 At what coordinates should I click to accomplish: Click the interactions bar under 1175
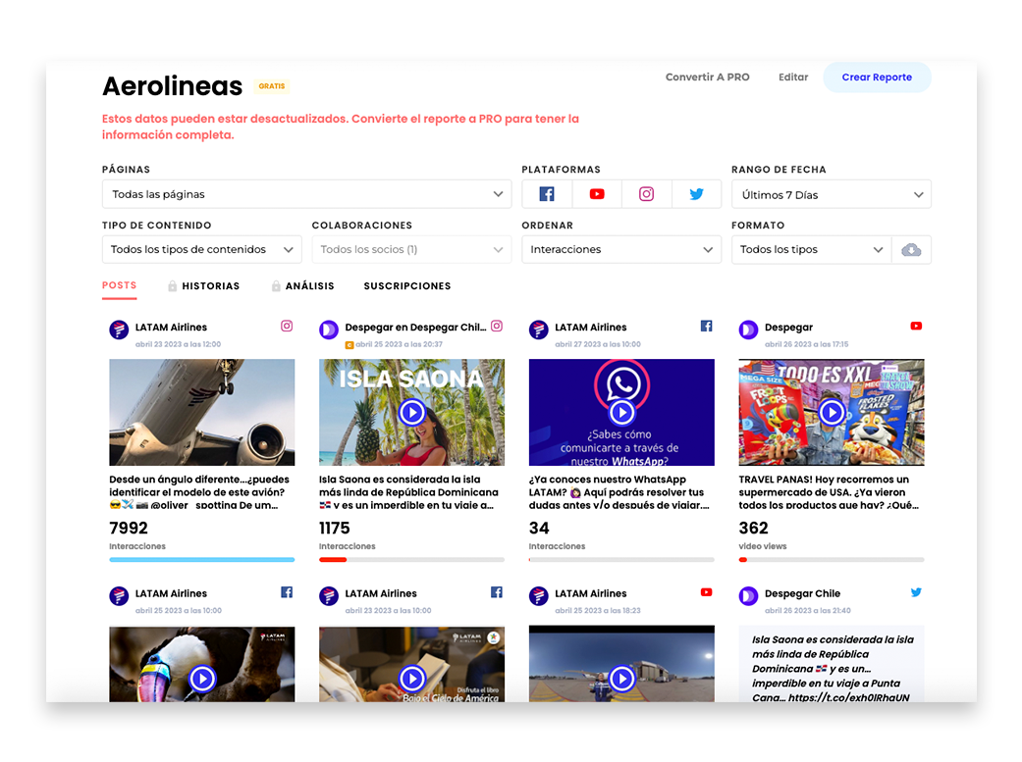point(412,559)
